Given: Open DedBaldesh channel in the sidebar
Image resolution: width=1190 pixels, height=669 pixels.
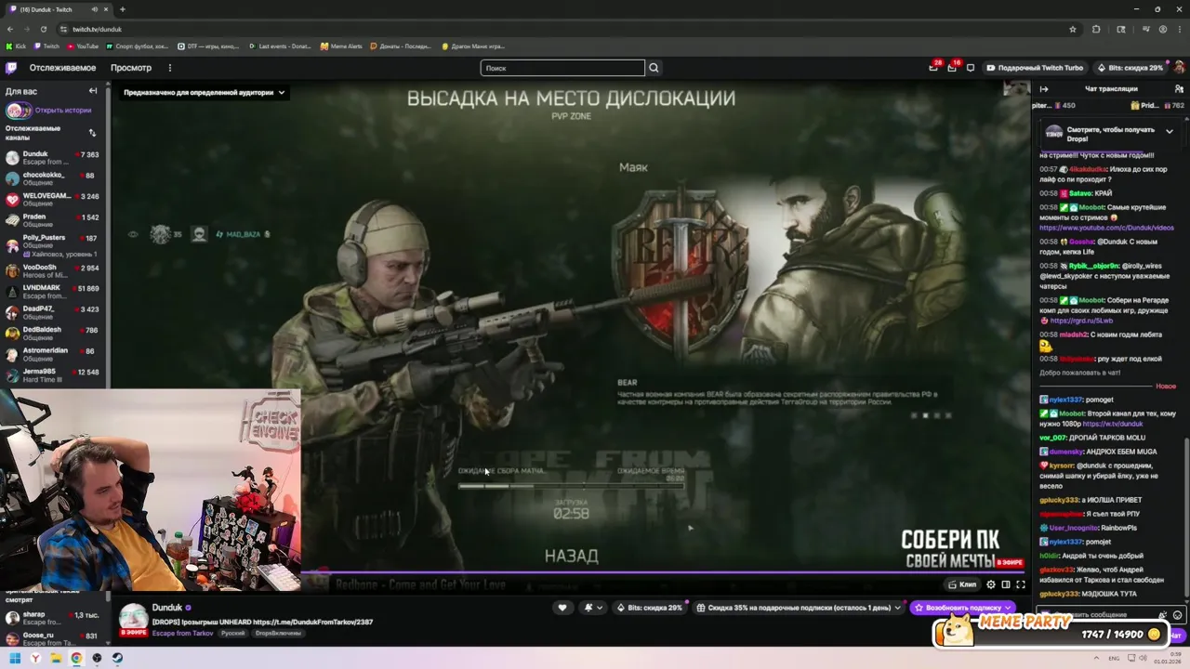Looking at the screenshot, I should (x=53, y=334).
